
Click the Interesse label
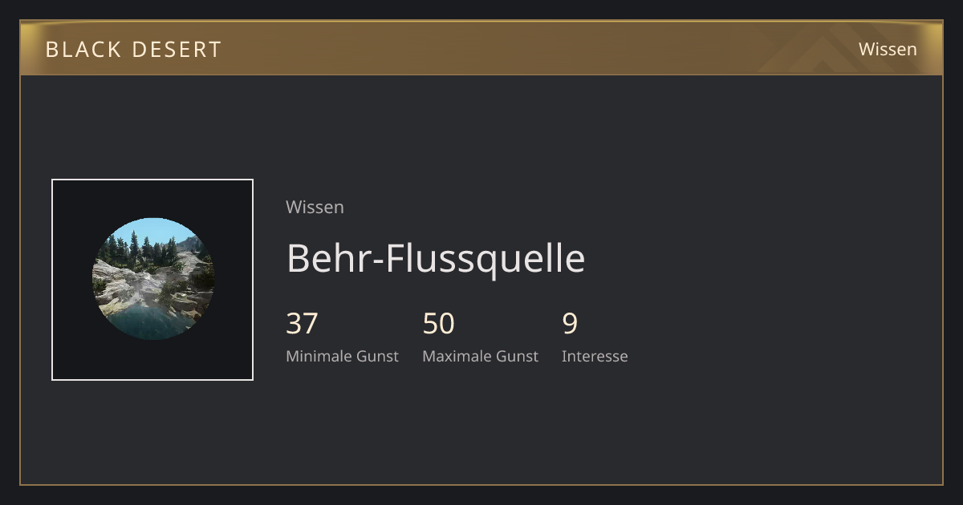595,356
